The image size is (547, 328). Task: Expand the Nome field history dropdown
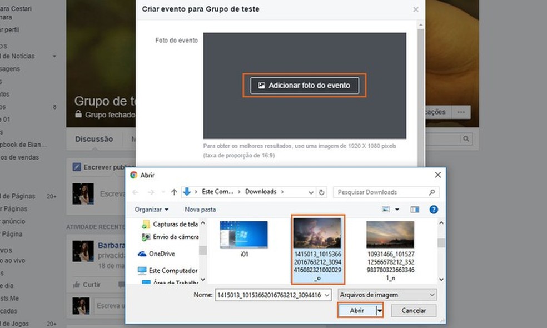[x=327, y=295]
